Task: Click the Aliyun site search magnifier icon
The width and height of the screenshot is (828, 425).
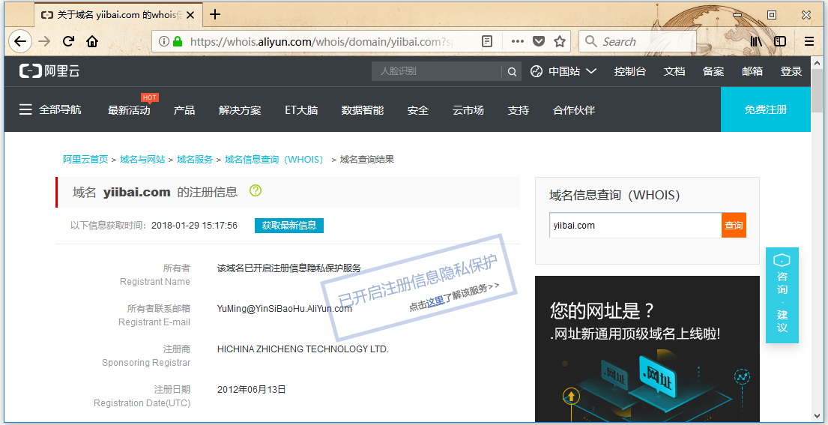Action: (512, 72)
